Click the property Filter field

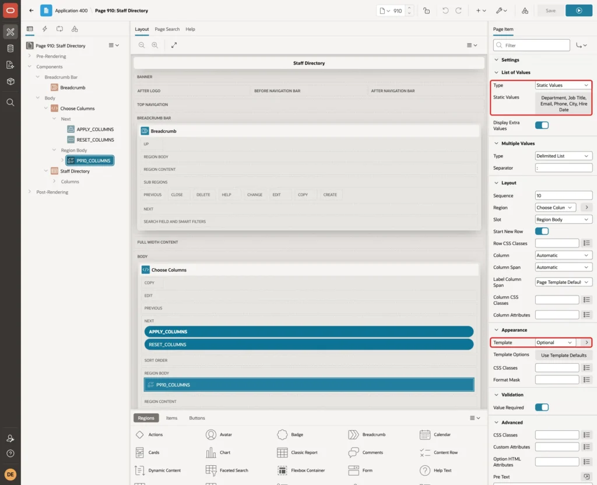532,45
